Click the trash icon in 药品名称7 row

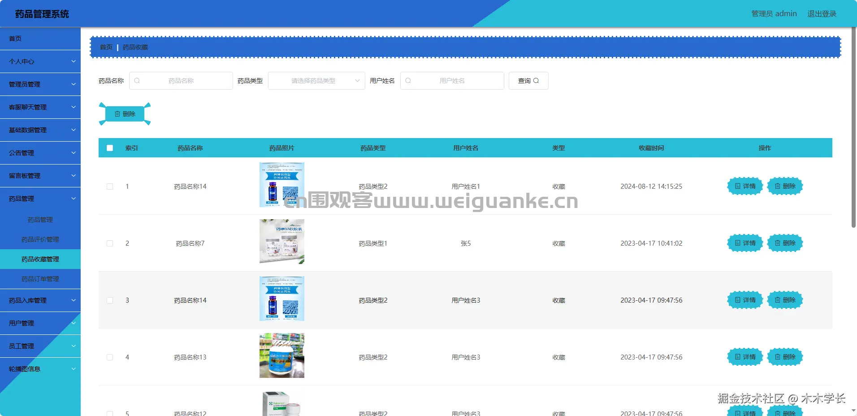click(778, 243)
